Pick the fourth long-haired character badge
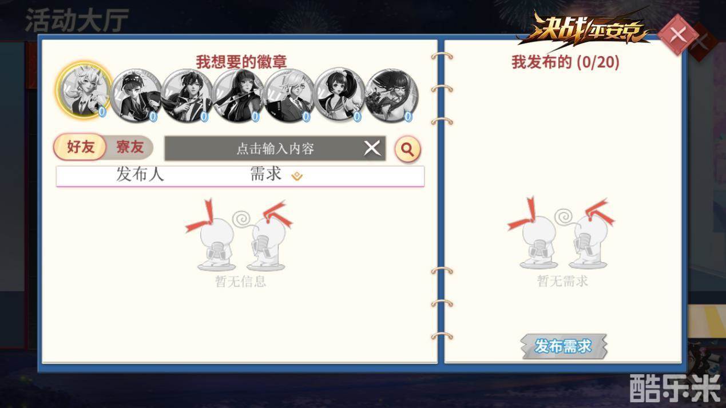This screenshot has height=408, width=726. [237, 96]
